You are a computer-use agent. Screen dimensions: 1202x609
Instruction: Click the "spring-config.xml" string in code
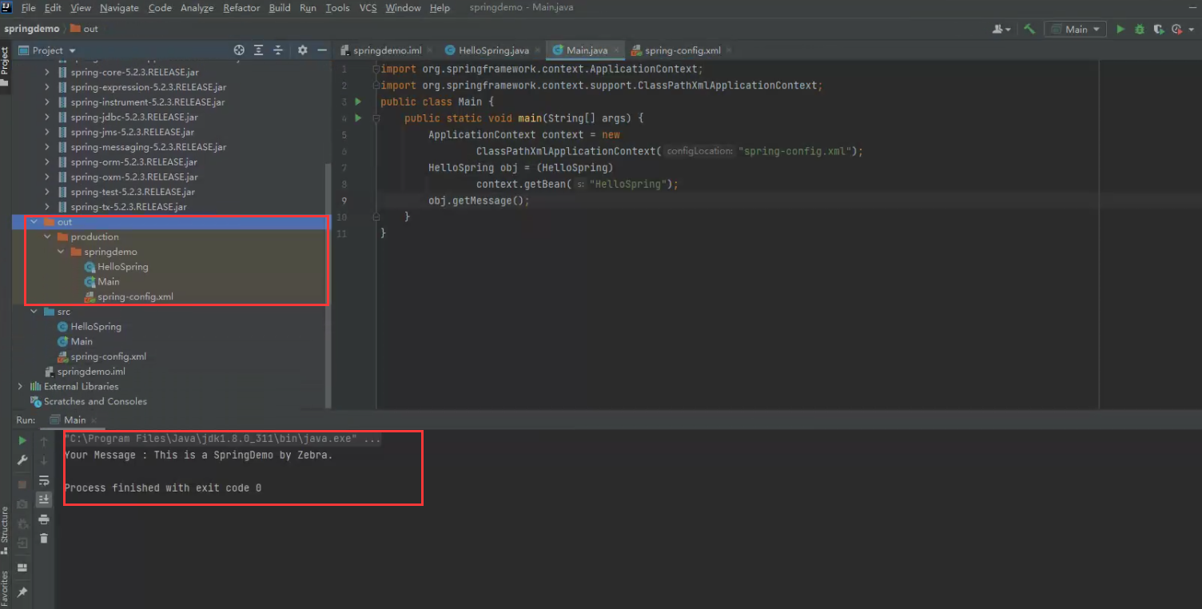pos(797,151)
